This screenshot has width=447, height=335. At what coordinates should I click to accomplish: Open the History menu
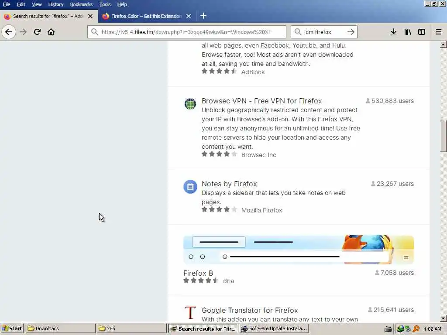point(55,4)
